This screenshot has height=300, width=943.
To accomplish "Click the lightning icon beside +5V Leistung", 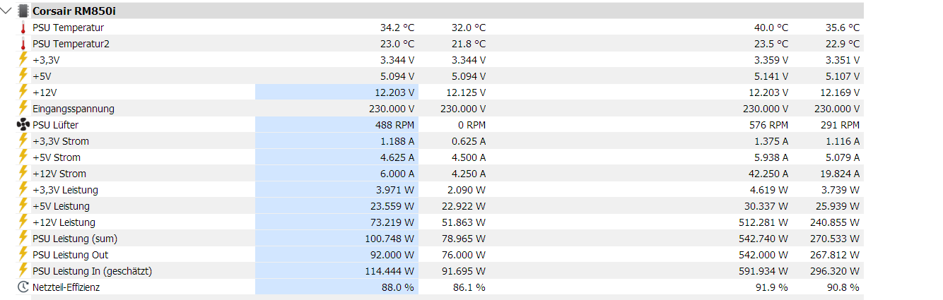I will [x=23, y=206].
